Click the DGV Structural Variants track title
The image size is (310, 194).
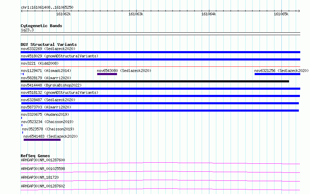pos(49,45)
